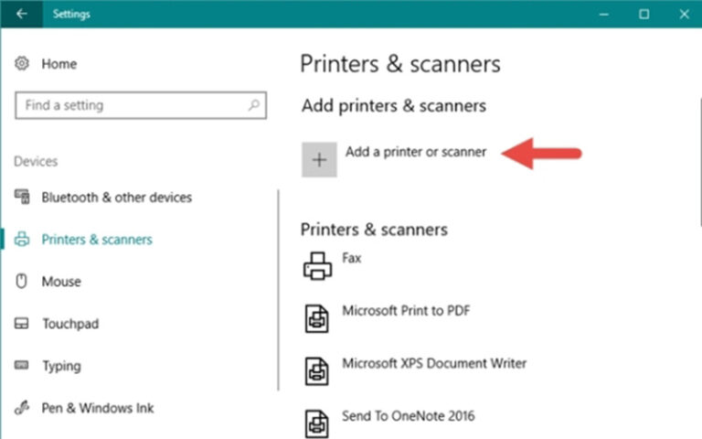Click the Printers & scanners sidebar icon
702x439 pixels.
[22, 240]
